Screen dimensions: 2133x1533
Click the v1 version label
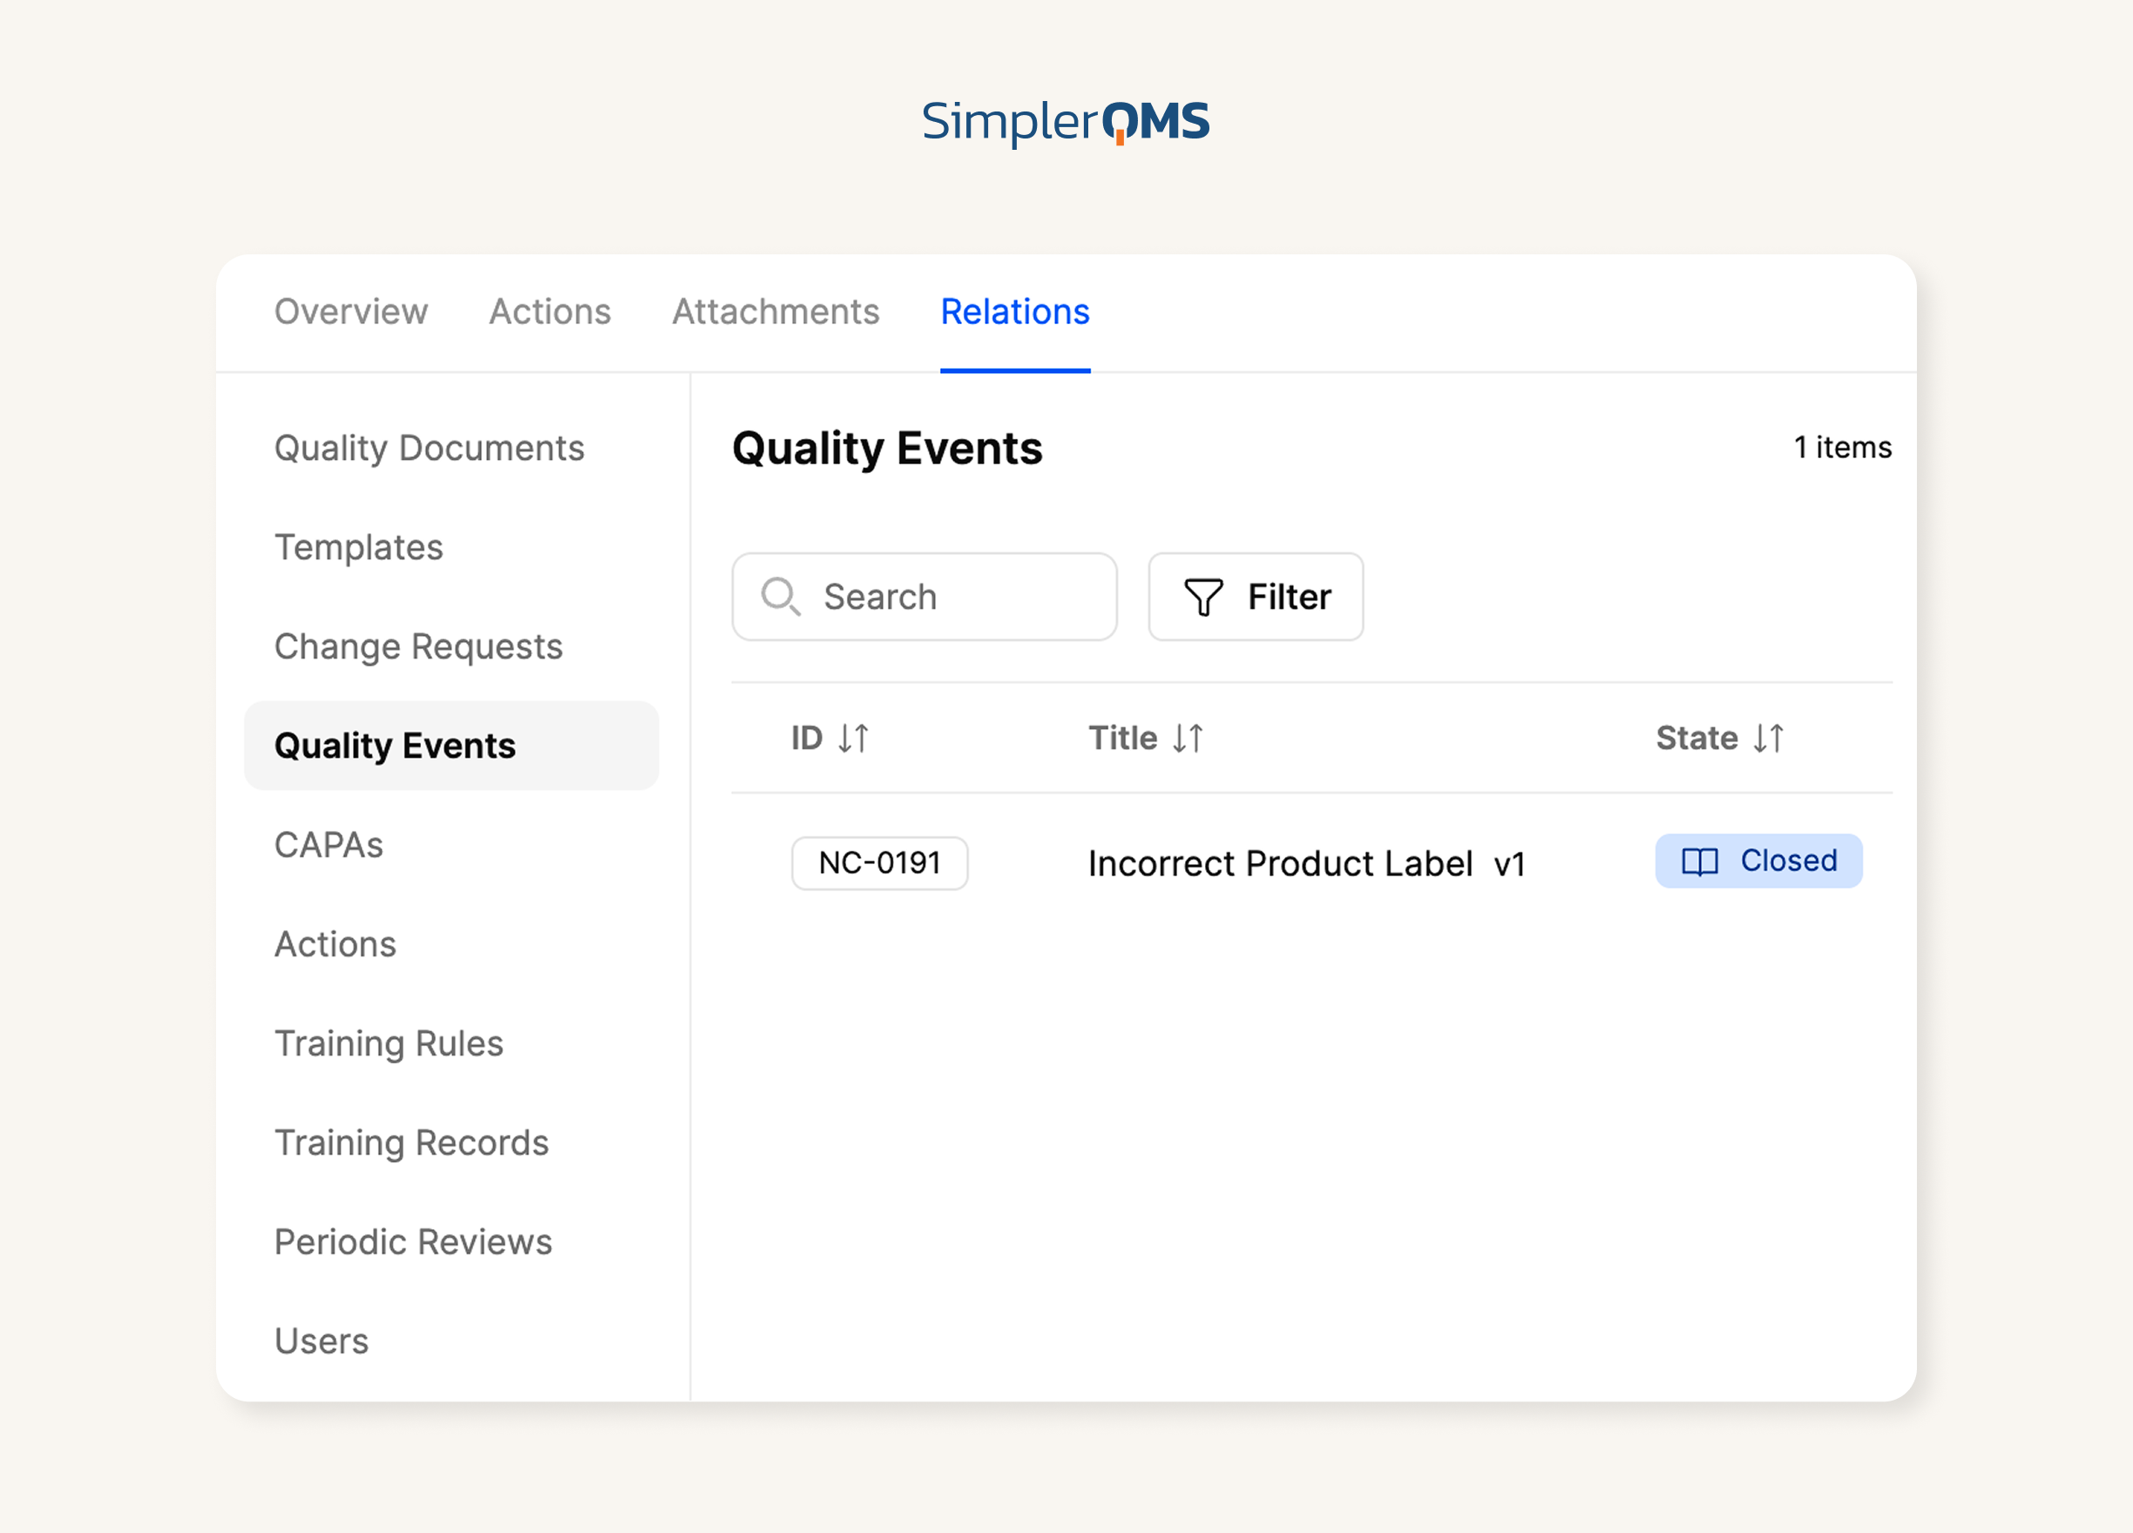[x=1509, y=864]
